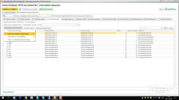
Task: Clear table search with its X button
Action: (162, 28)
